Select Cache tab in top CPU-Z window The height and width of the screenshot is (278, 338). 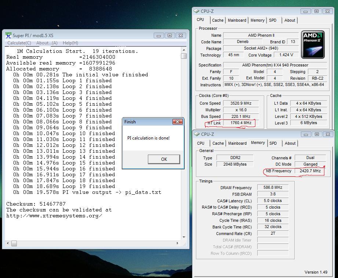point(218,20)
